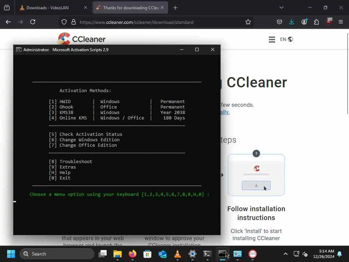Click the taskbar Search box
The width and height of the screenshot is (349, 262).
click(x=57, y=254)
